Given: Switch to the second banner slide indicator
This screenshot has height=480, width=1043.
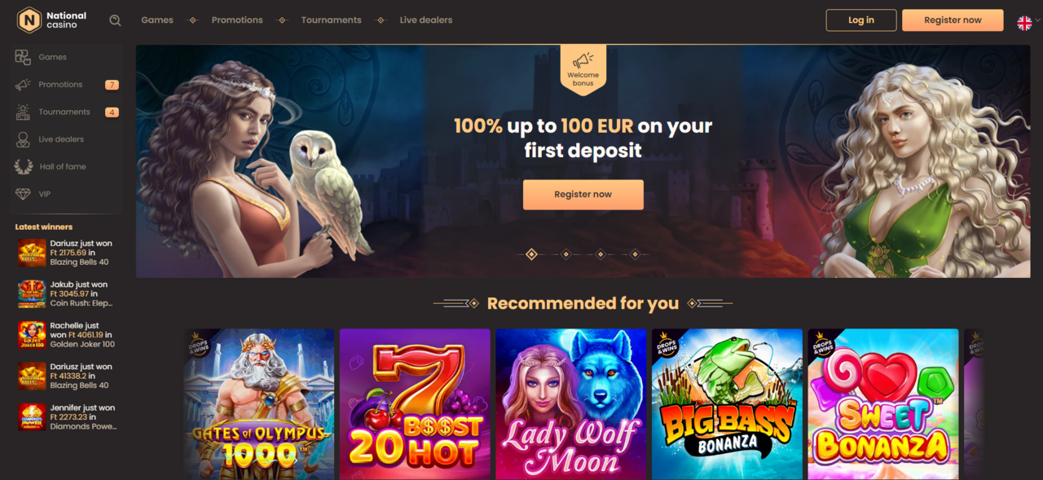Looking at the screenshot, I should (566, 254).
